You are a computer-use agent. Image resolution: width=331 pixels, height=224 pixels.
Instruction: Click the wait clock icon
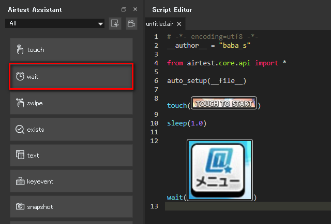(20, 76)
